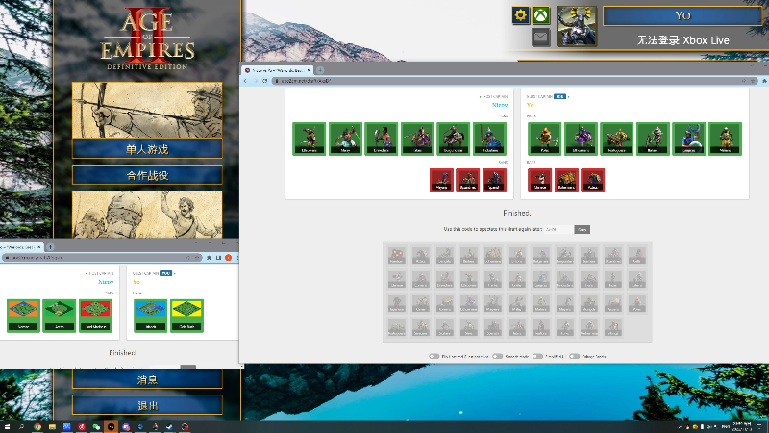769x433 pixels.
Task: Click the greyed Mongols tile in grid
Action: pos(589,303)
